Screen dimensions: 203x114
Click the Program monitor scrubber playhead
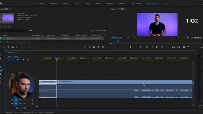[118, 41]
